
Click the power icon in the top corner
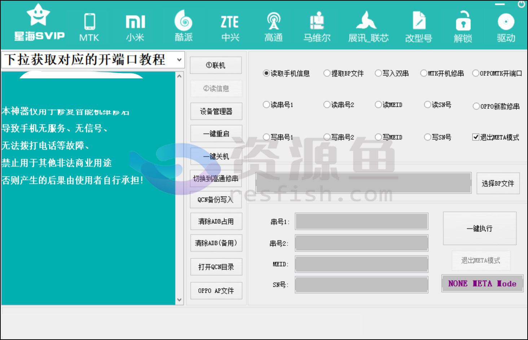522,4
